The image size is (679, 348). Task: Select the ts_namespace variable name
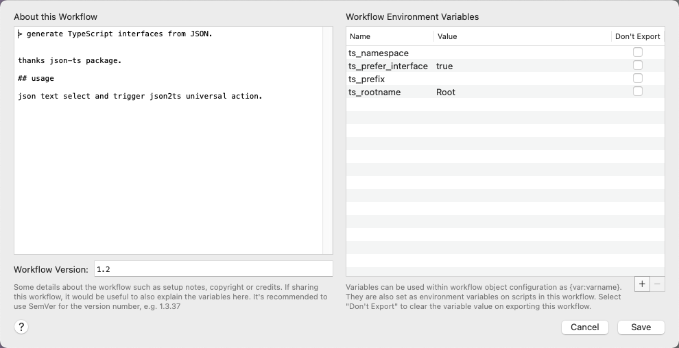tap(379, 53)
